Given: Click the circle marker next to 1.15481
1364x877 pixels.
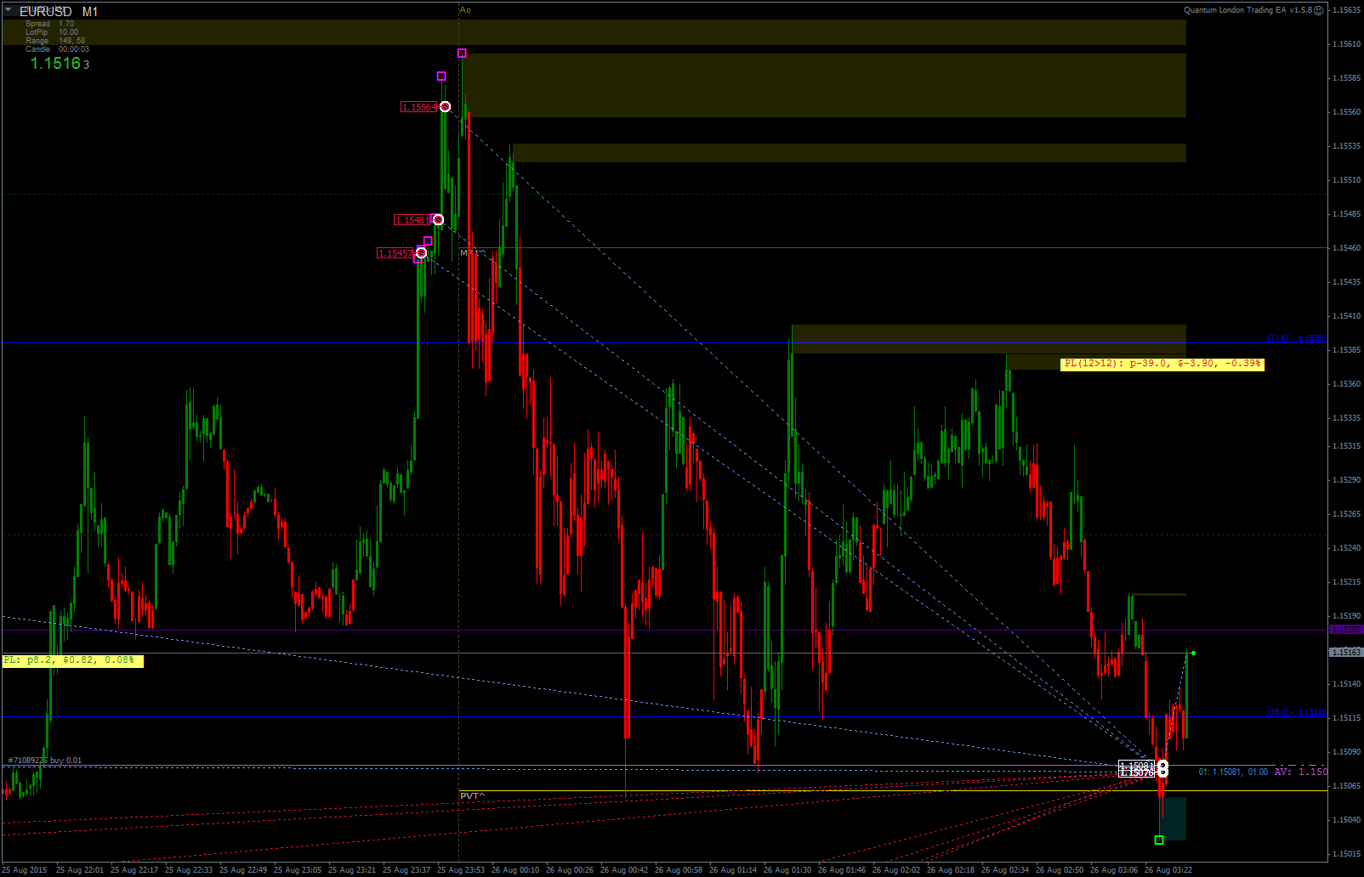Looking at the screenshot, I should coord(438,220).
